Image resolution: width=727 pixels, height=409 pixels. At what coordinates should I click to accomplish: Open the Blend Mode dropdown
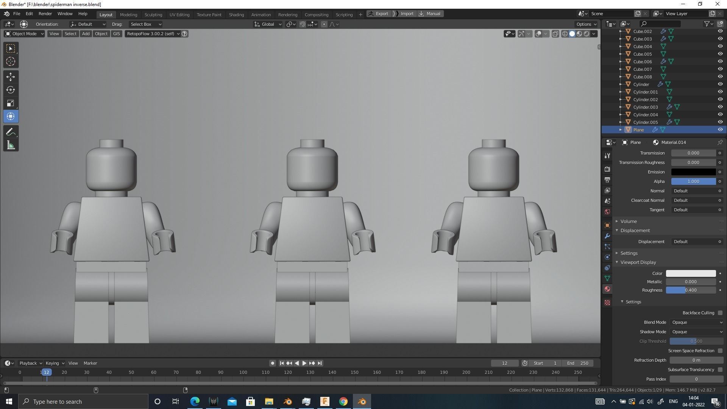pos(697,322)
